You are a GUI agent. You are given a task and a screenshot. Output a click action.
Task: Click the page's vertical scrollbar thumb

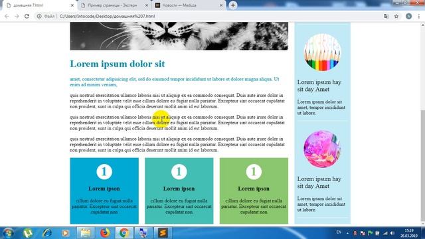[422, 165]
